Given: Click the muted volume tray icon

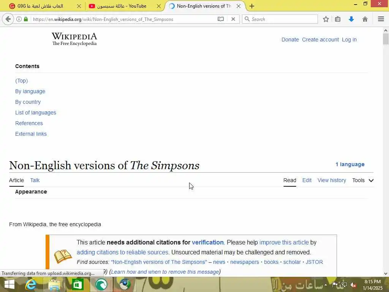Looking at the screenshot, I should [x=353, y=285].
